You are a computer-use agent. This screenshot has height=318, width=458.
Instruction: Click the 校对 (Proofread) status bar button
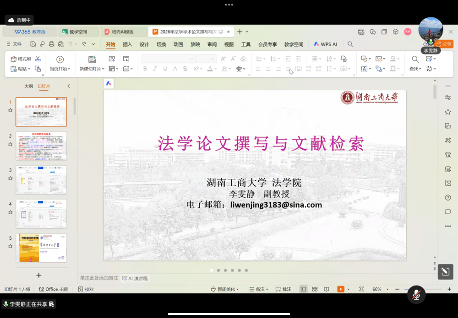[x=86, y=289]
